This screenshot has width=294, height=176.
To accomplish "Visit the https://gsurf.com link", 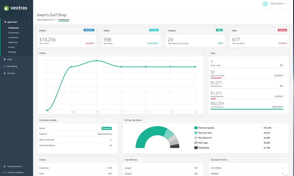I will (x=45, y=20).
